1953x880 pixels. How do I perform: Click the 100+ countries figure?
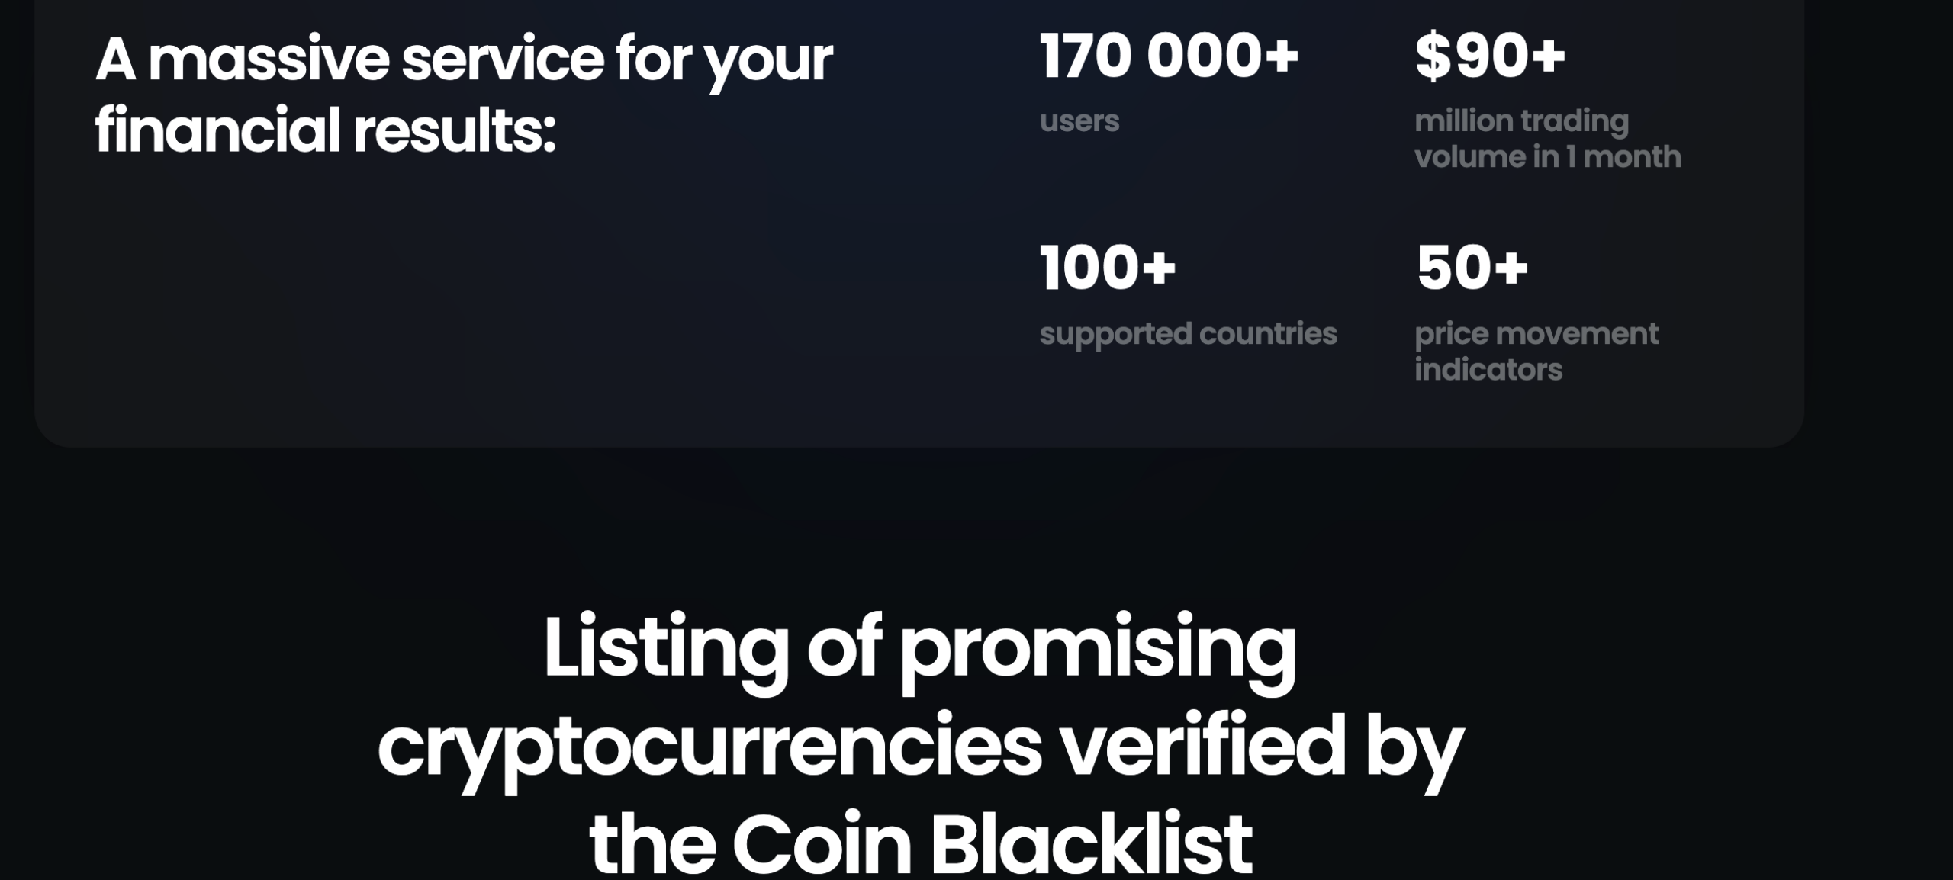pyautogui.click(x=1108, y=268)
